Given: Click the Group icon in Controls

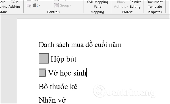Looking at the screenshot, I should point(57,5).
